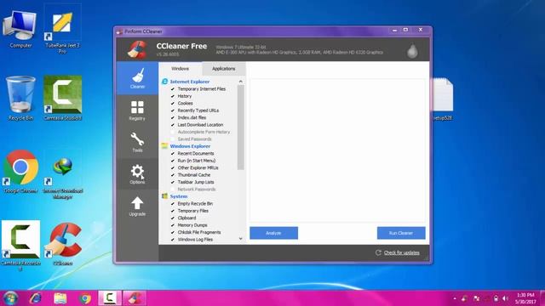The height and width of the screenshot is (306, 545).
Task: Uncheck Index.dat files
Action: [173, 117]
